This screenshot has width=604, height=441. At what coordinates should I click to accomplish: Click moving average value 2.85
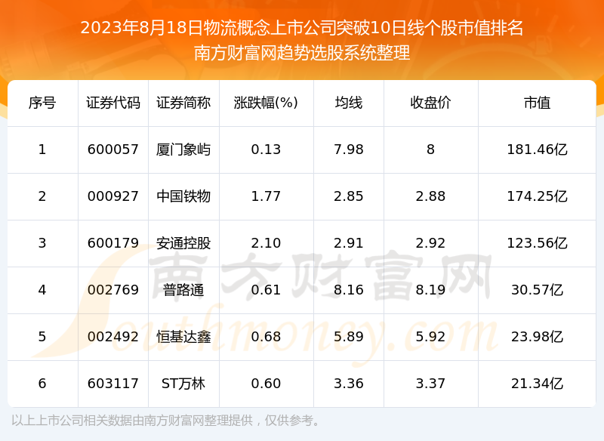[349, 196]
